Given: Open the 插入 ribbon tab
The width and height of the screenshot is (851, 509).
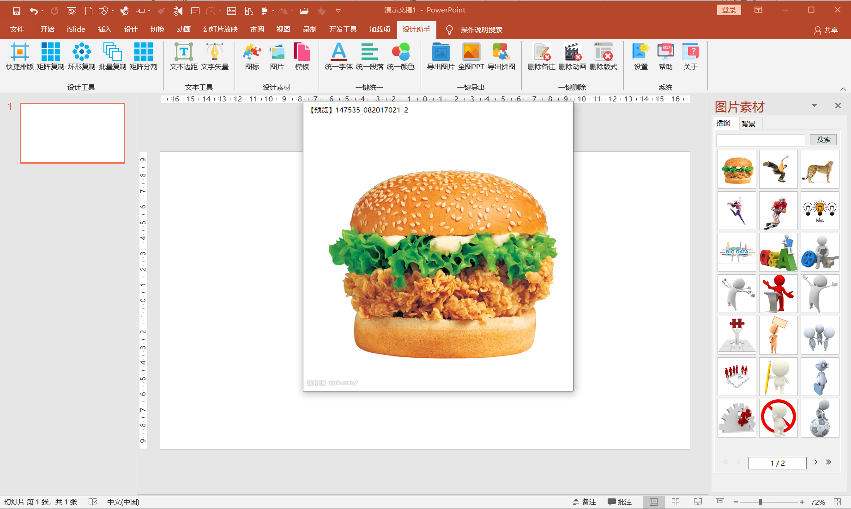Looking at the screenshot, I should point(105,30).
